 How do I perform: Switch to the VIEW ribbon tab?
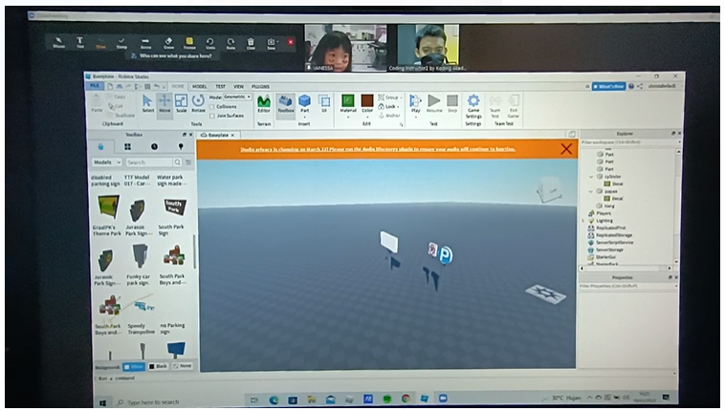coord(238,87)
